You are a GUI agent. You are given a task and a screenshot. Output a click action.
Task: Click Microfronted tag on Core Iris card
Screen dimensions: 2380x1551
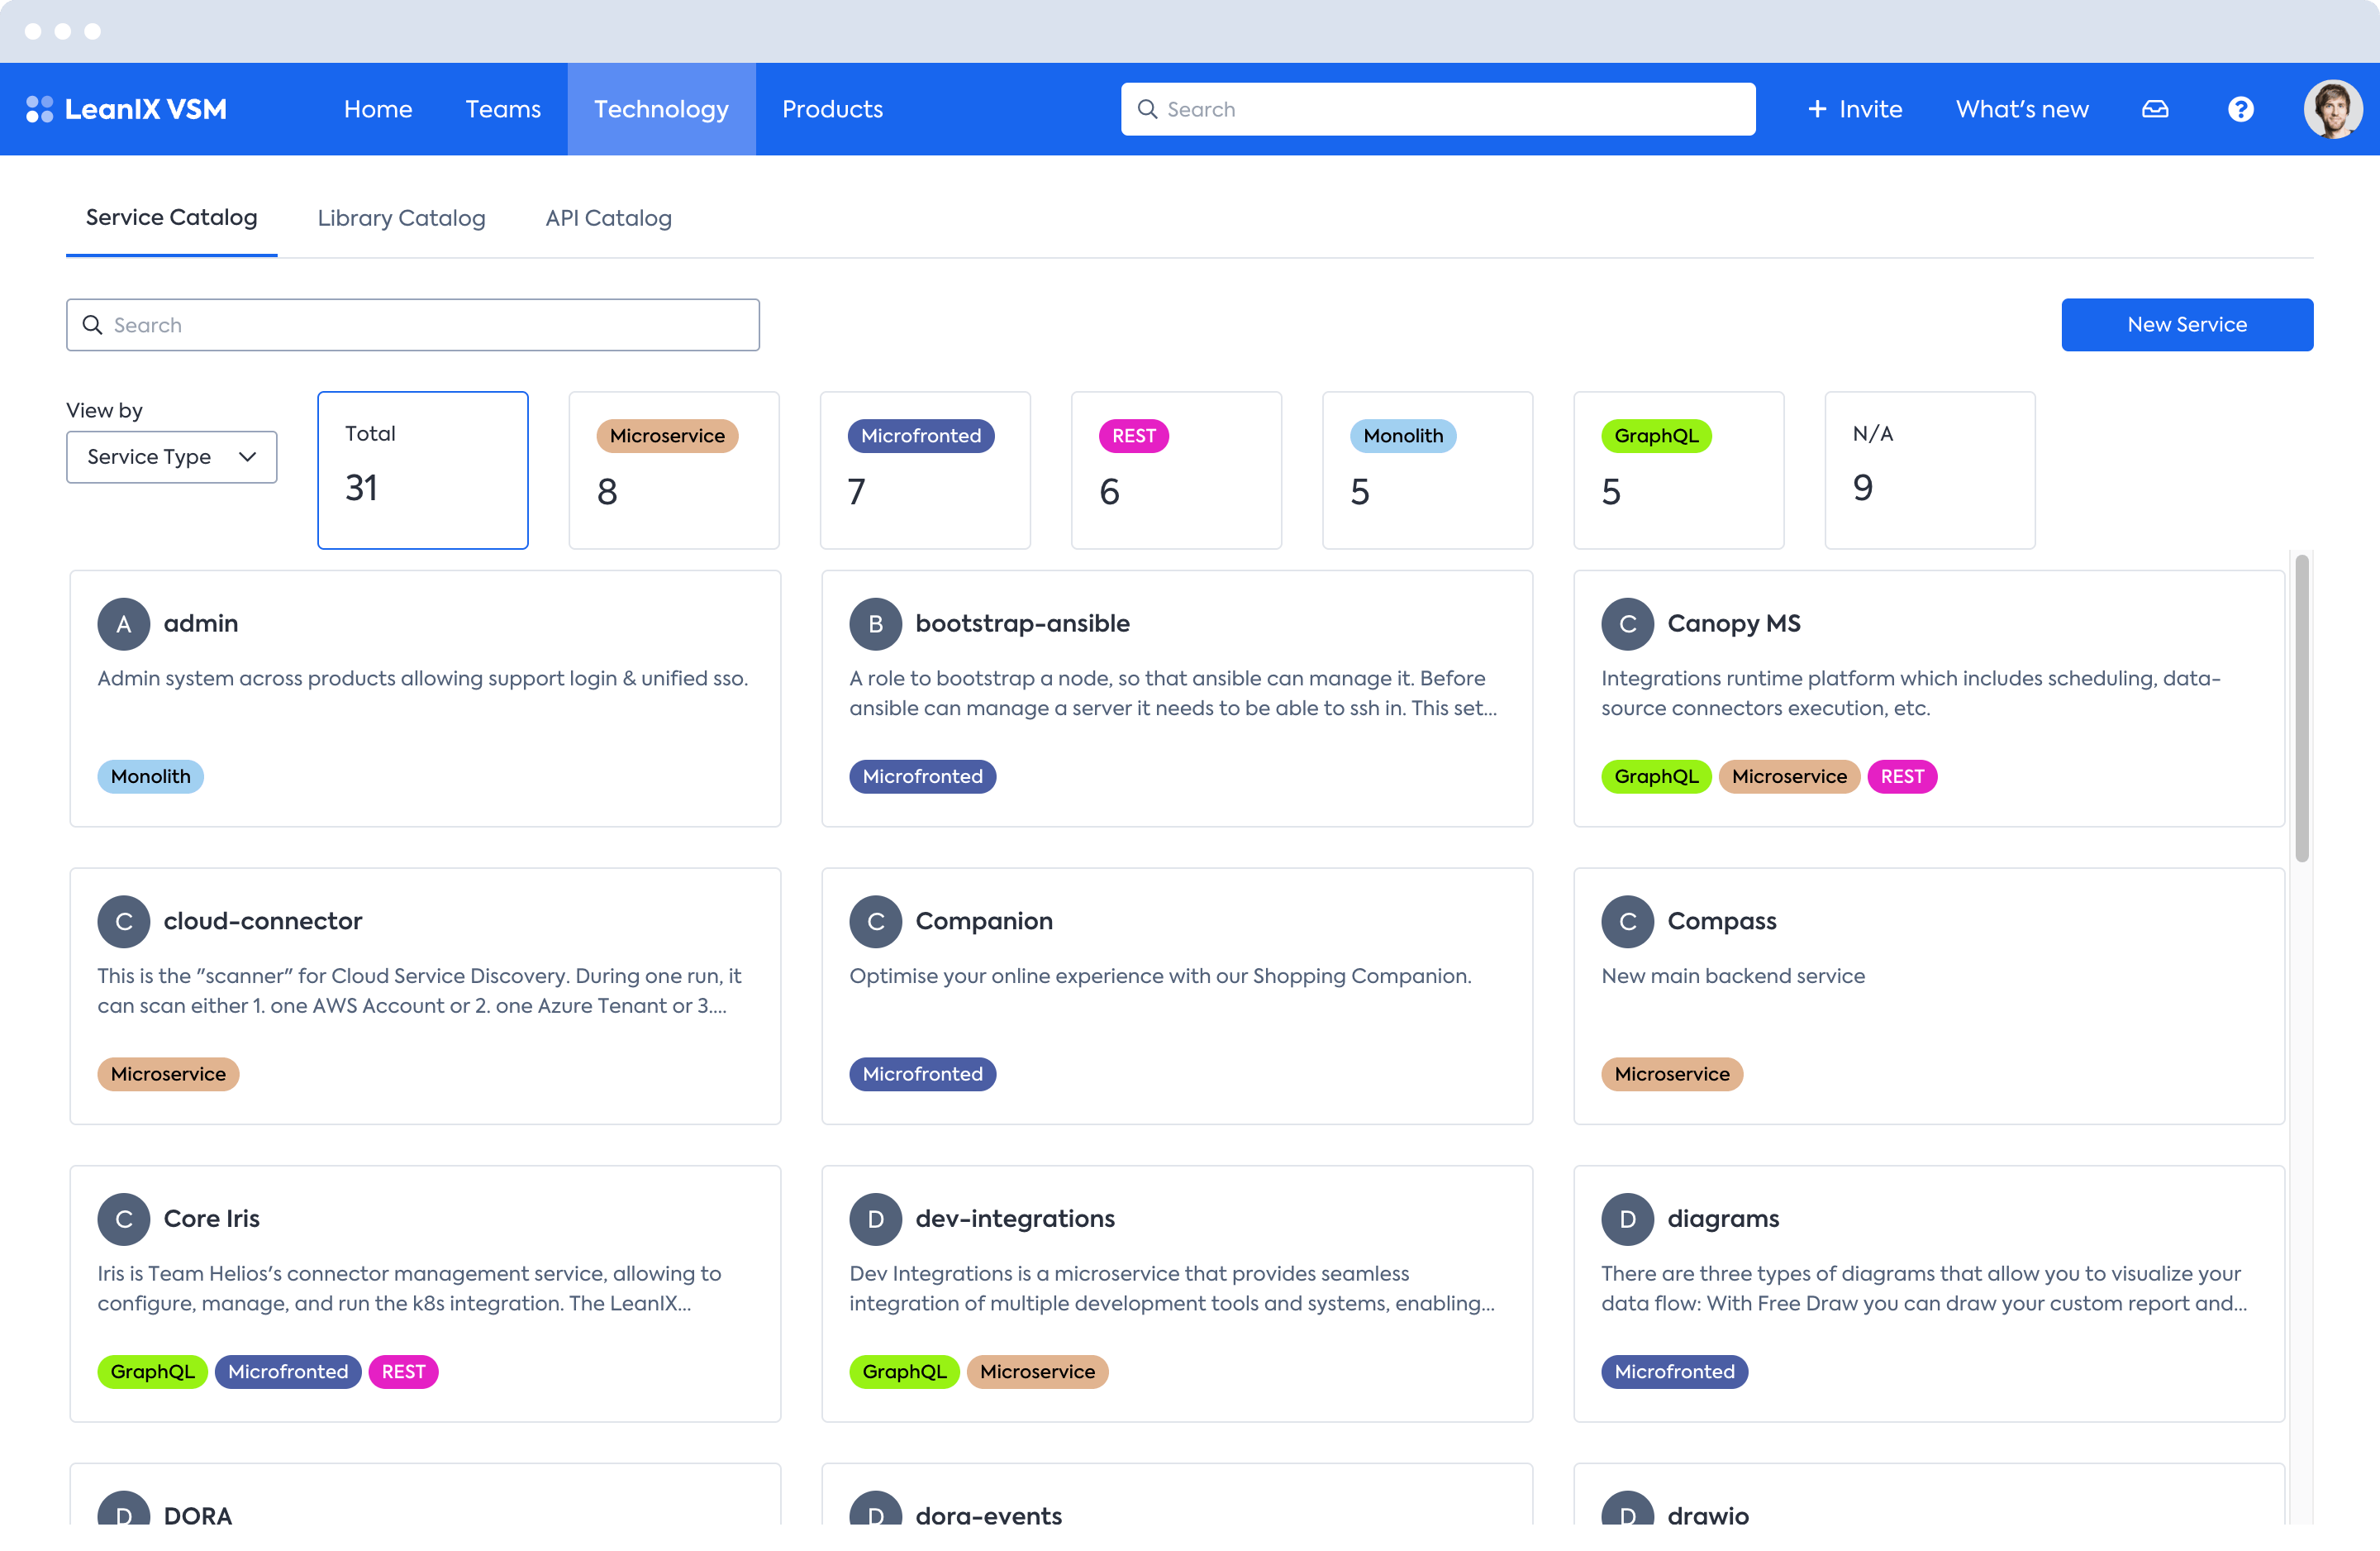click(288, 1372)
